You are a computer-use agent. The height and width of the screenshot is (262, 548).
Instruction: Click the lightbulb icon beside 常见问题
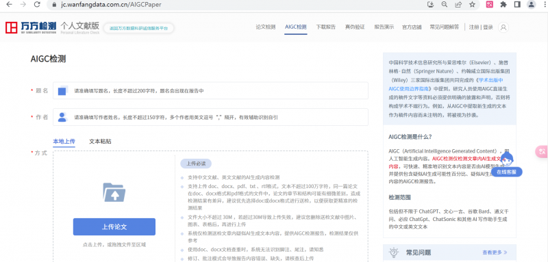[x=393, y=252]
